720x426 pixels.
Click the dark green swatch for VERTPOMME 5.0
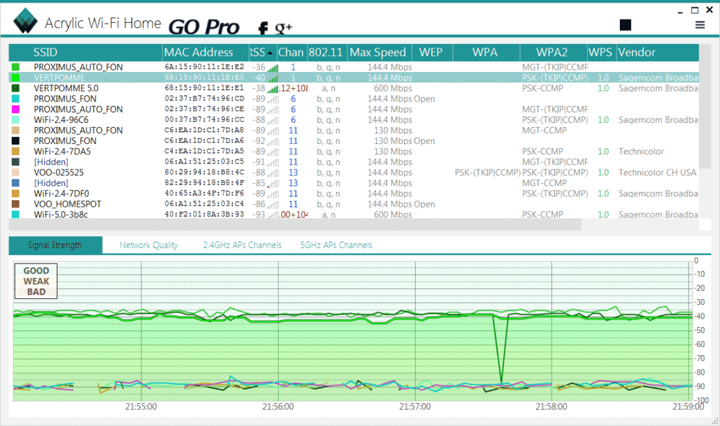[x=16, y=88]
